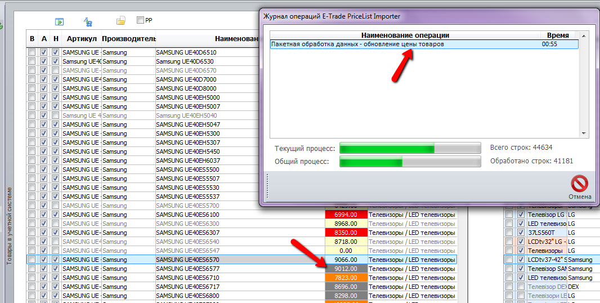The width and height of the screenshot is (600, 303).
Task: Select name cell SAMSUNG UE40ES5507
Action: point(207,179)
